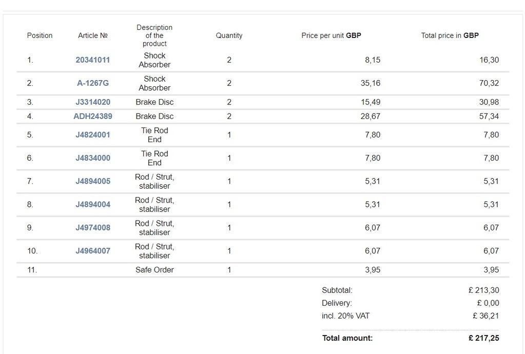Open article link J4834000
525x354 pixels.
(x=93, y=158)
